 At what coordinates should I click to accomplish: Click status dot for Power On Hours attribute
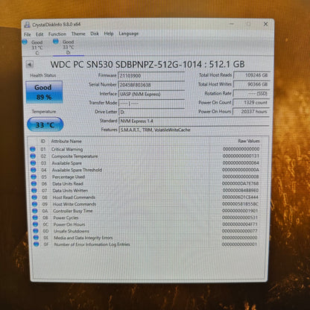click(x=35, y=224)
